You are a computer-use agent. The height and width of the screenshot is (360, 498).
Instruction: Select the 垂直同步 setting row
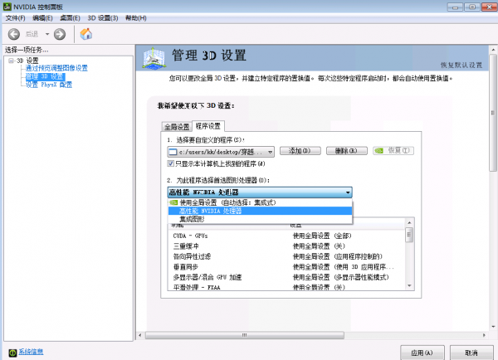pyautogui.click(x=286, y=266)
